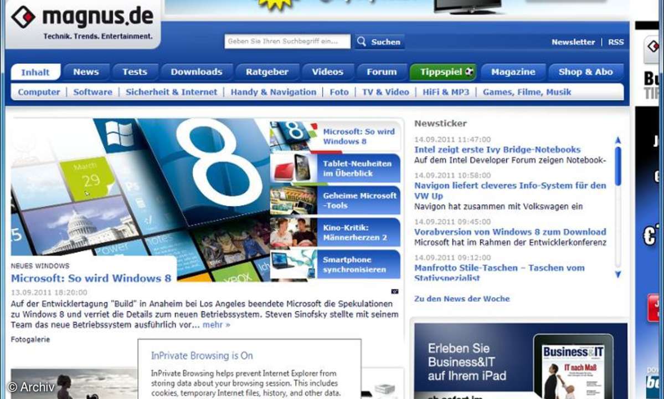This screenshot has height=399, width=664.
Task: Open the RSS link
Action: (616, 42)
